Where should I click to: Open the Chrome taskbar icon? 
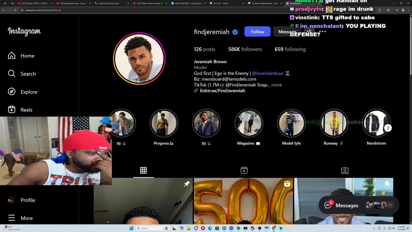(274, 228)
